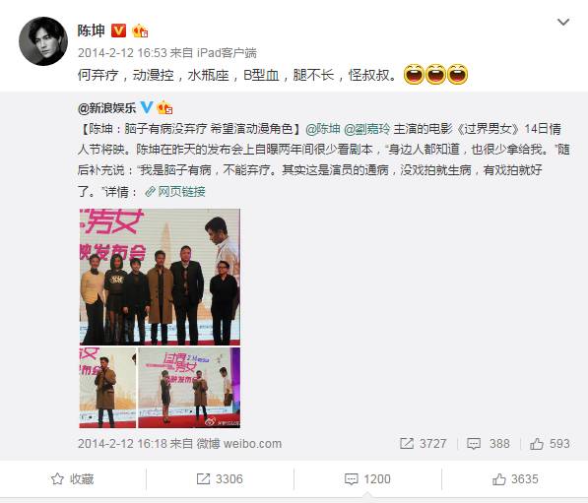Like the post using 3635 thumbs-up

click(515, 478)
